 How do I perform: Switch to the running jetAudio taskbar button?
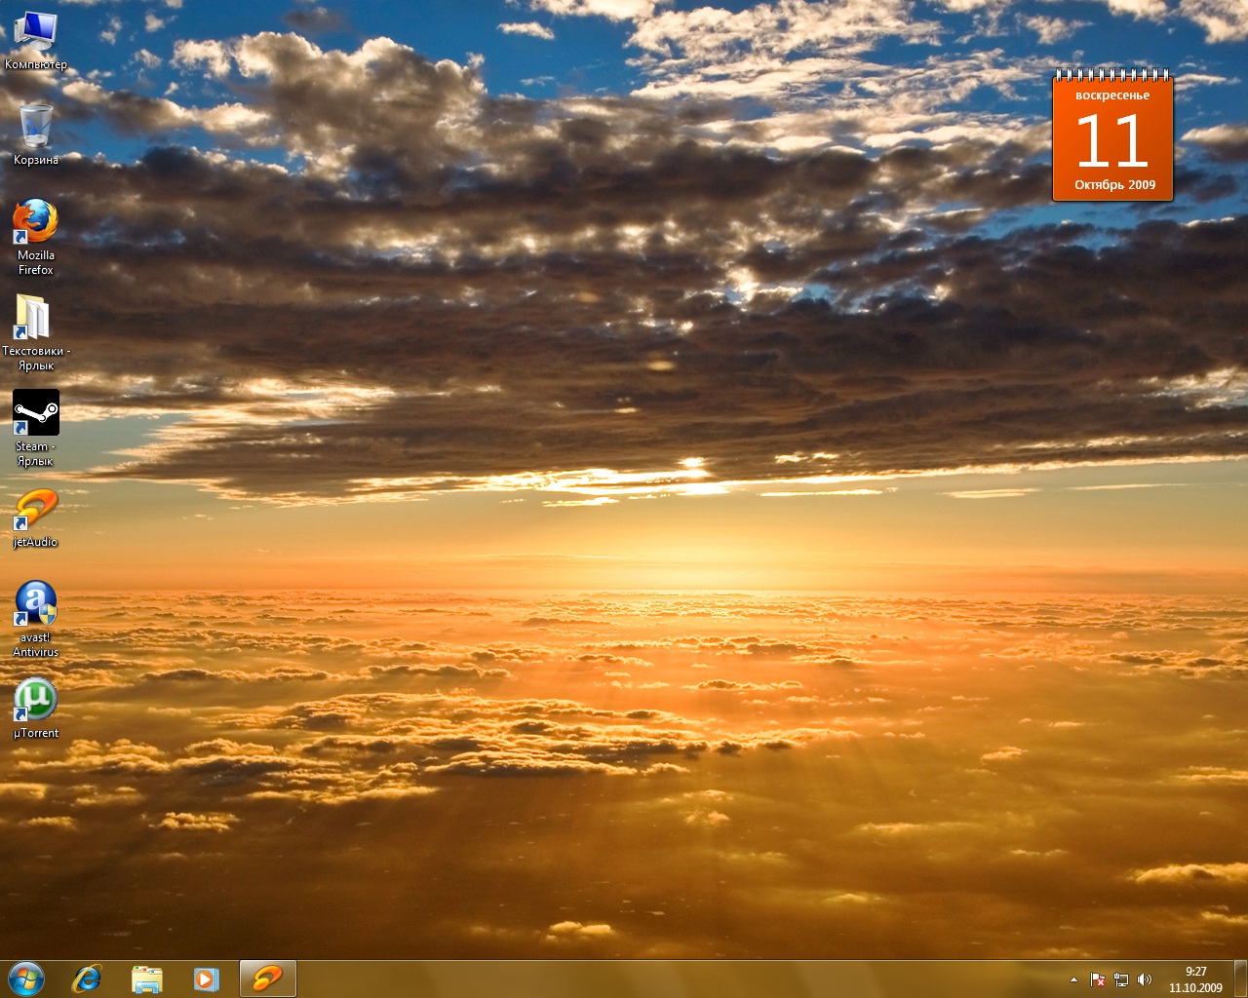click(x=267, y=979)
